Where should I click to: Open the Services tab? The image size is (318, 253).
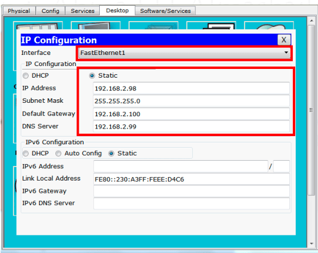point(82,11)
